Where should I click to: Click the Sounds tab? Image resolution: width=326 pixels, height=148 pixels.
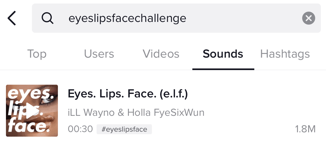(223, 54)
